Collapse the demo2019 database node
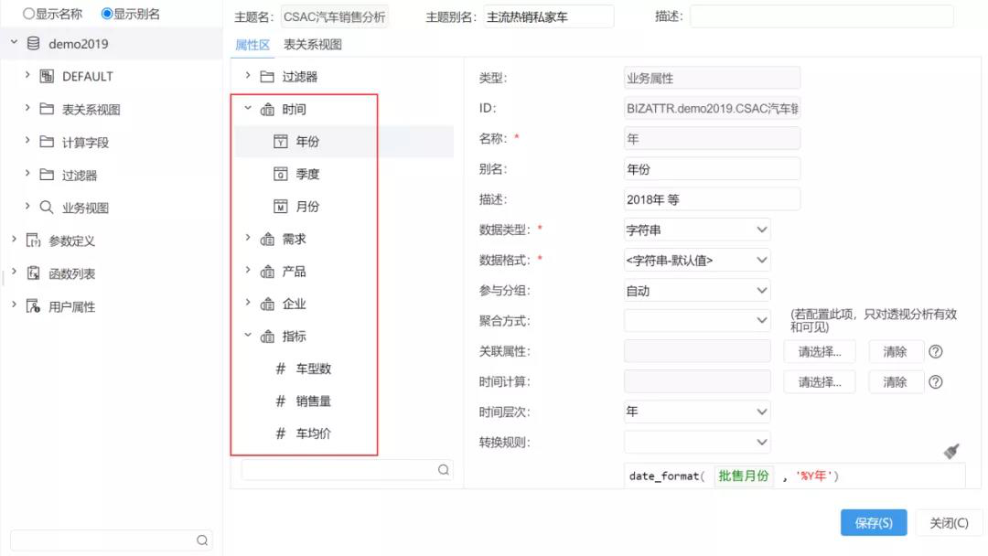 tap(14, 42)
